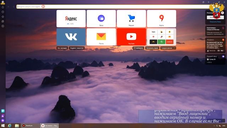Click the Добавить button under tiles

tap(138, 48)
